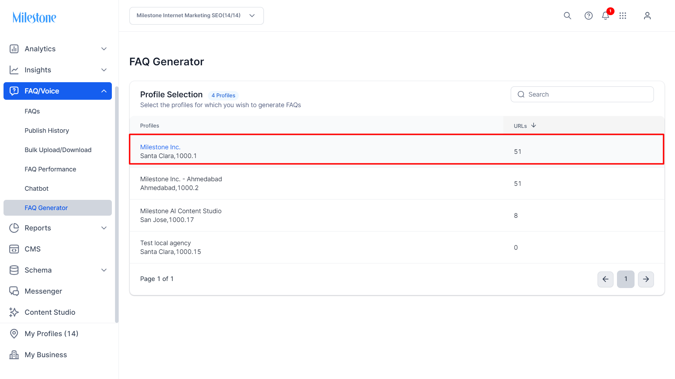
Task: Click the Page 1 of 1 indicator
Action: click(157, 279)
